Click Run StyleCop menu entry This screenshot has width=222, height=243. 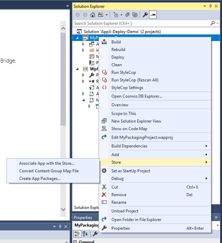pyautogui.click(x=155, y=72)
